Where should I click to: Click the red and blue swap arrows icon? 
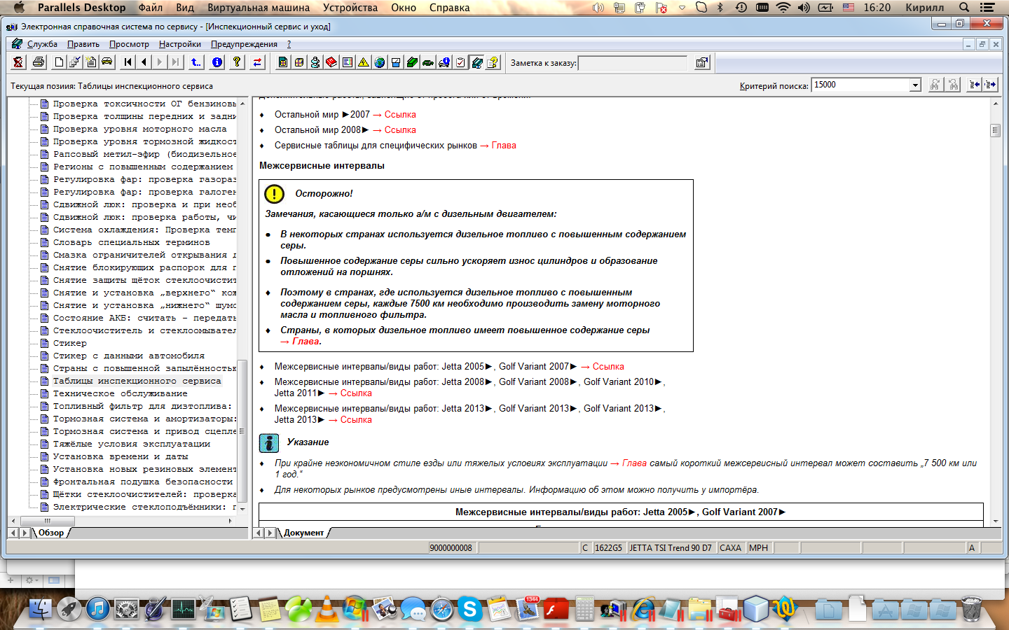coord(257,62)
